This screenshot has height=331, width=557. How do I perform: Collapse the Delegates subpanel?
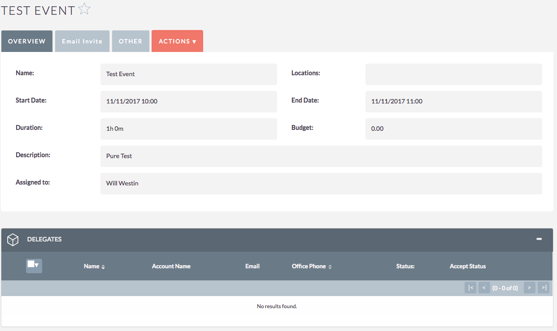click(x=539, y=239)
